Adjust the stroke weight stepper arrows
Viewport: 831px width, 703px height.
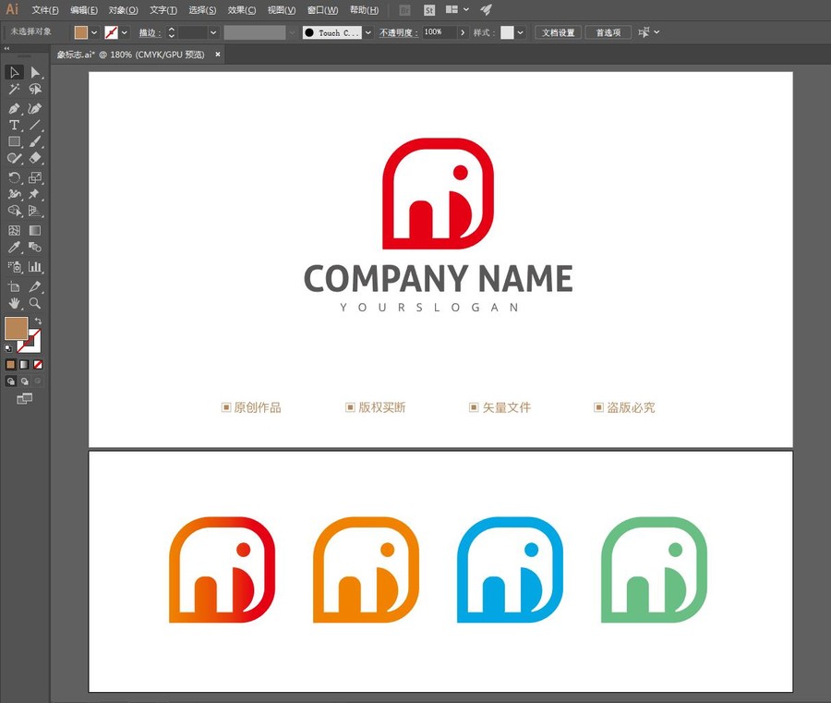[171, 33]
